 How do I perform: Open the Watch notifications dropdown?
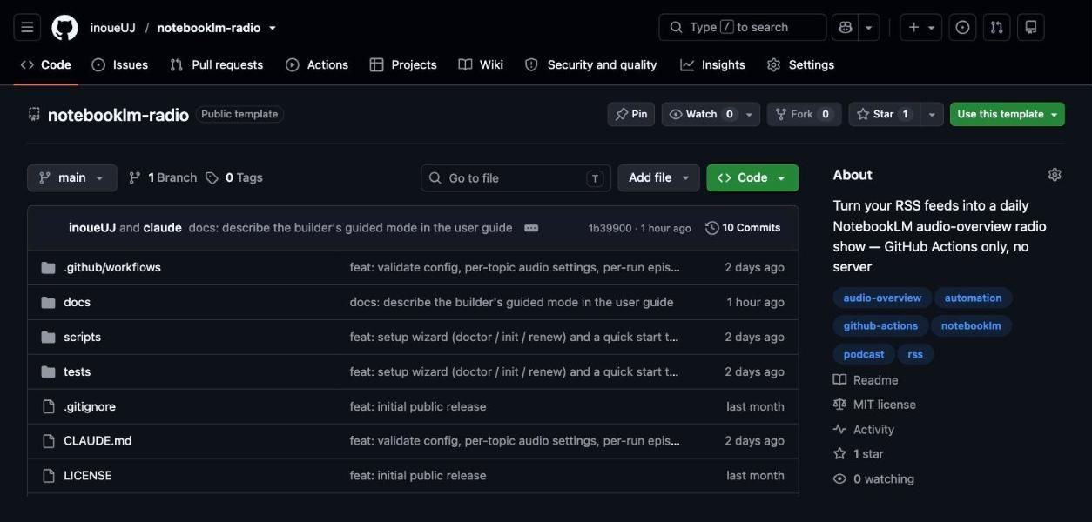pos(711,114)
